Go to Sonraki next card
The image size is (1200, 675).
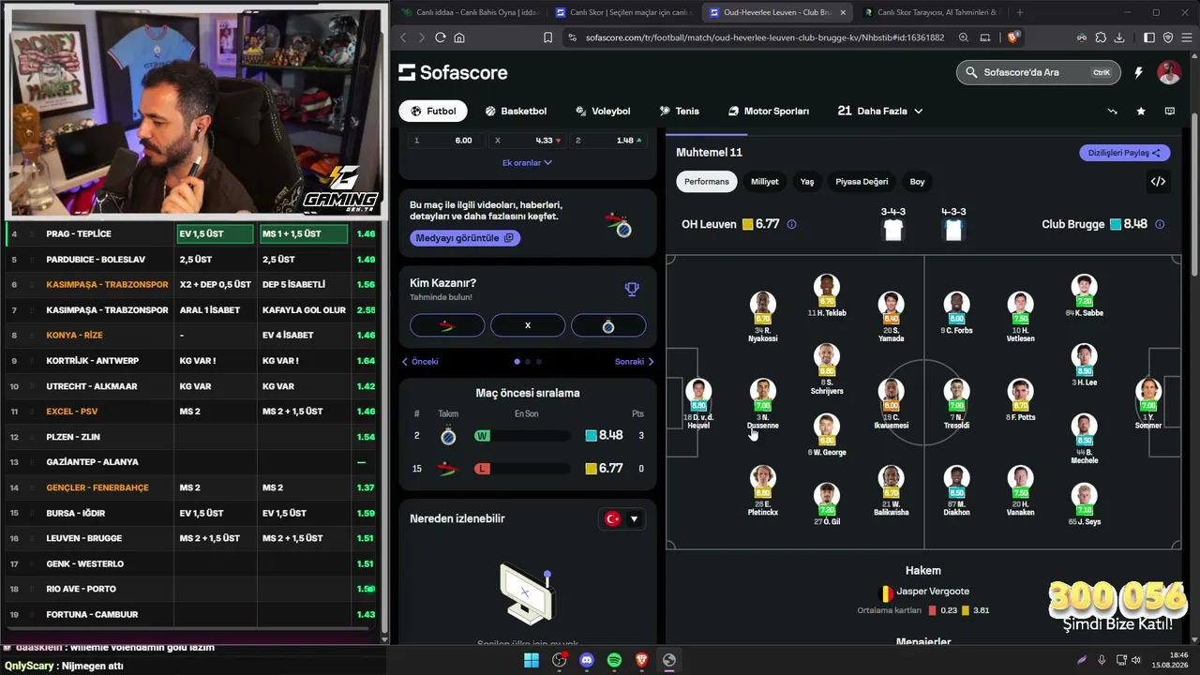[x=635, y=362]
